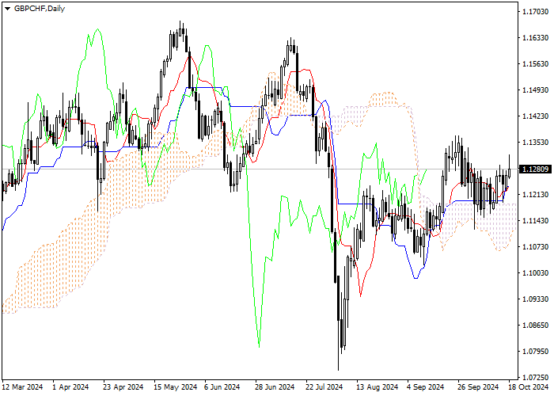Click the 28 Jun 2024 date label
Image resolution: width=554 pixels, height=396 pixels.
pyautogui.click(x=275, y=387)
